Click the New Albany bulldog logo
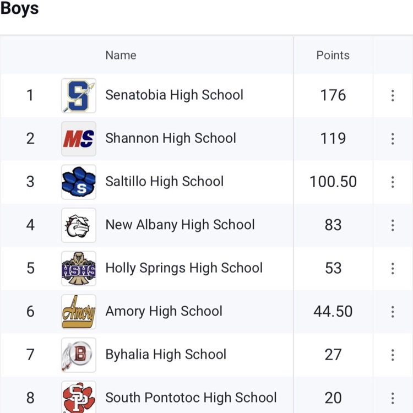 coord(79,225)
